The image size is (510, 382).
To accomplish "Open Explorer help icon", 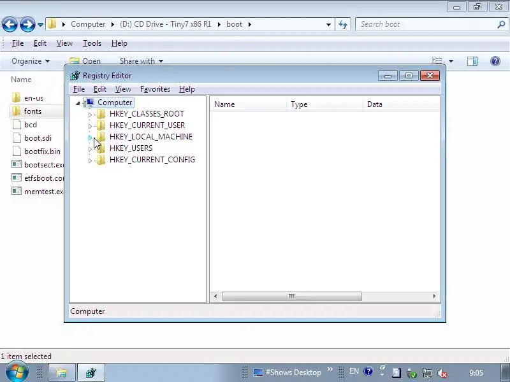I will [x=495, y=61].
